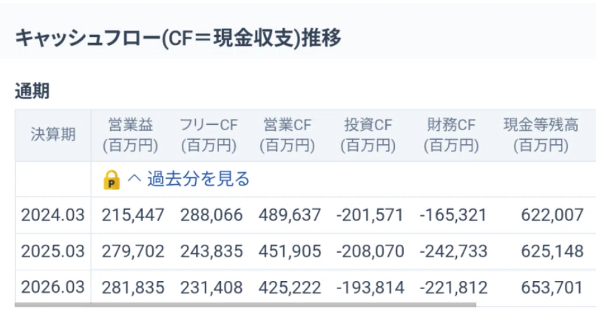Screen dimensions: 596x319
Task: Click the 243,835 free CF value
Action: (211, 252)
